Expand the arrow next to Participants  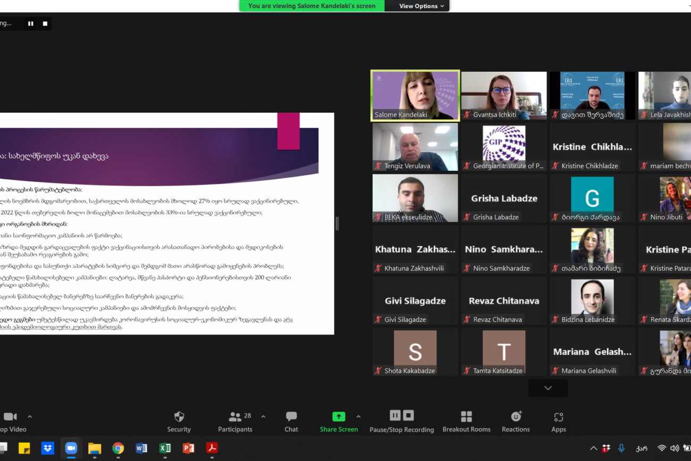263,417
